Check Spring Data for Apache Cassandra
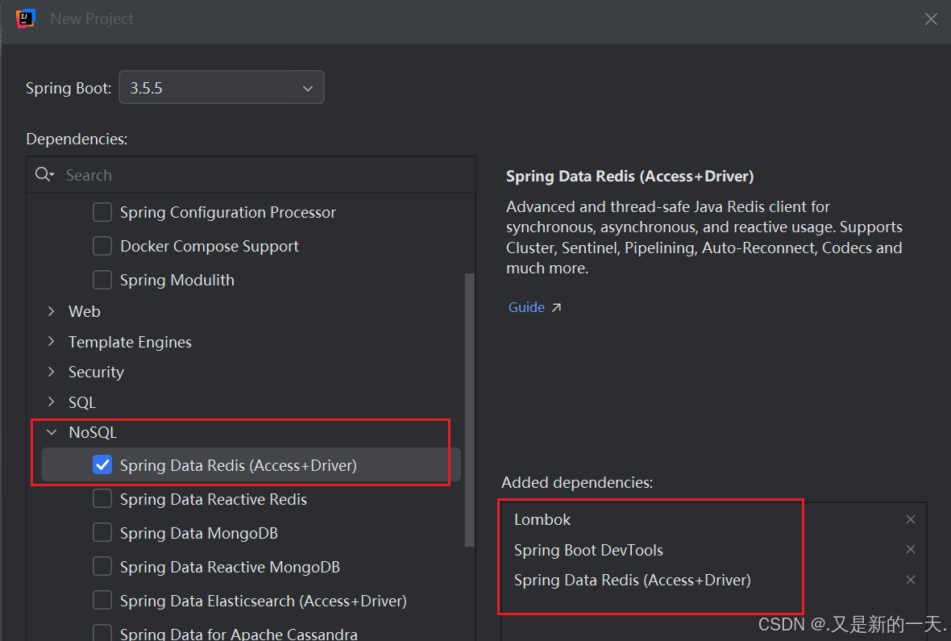 pyautogui.click(x=102, y=632)
